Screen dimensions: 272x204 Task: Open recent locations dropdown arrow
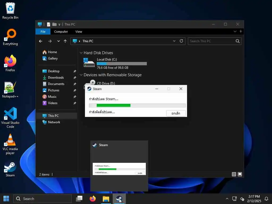click(58, 41)
